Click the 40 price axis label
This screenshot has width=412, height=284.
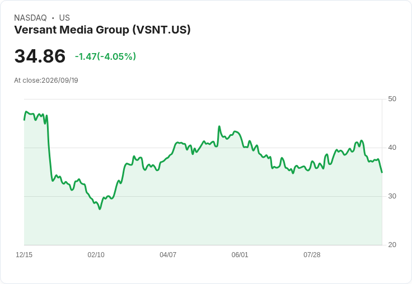tap(392, 148)
